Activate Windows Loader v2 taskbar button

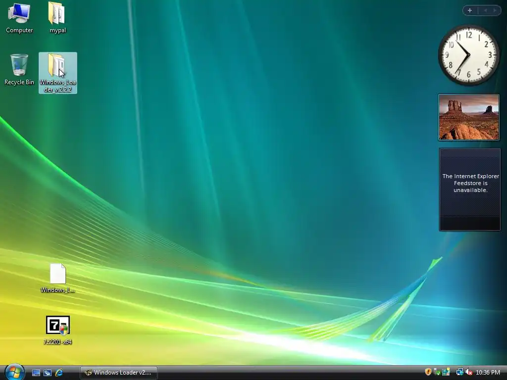119,373
